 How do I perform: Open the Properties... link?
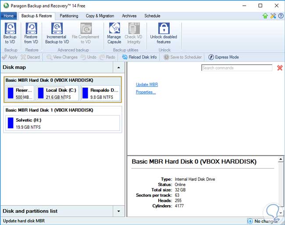(x=146, y=92)
